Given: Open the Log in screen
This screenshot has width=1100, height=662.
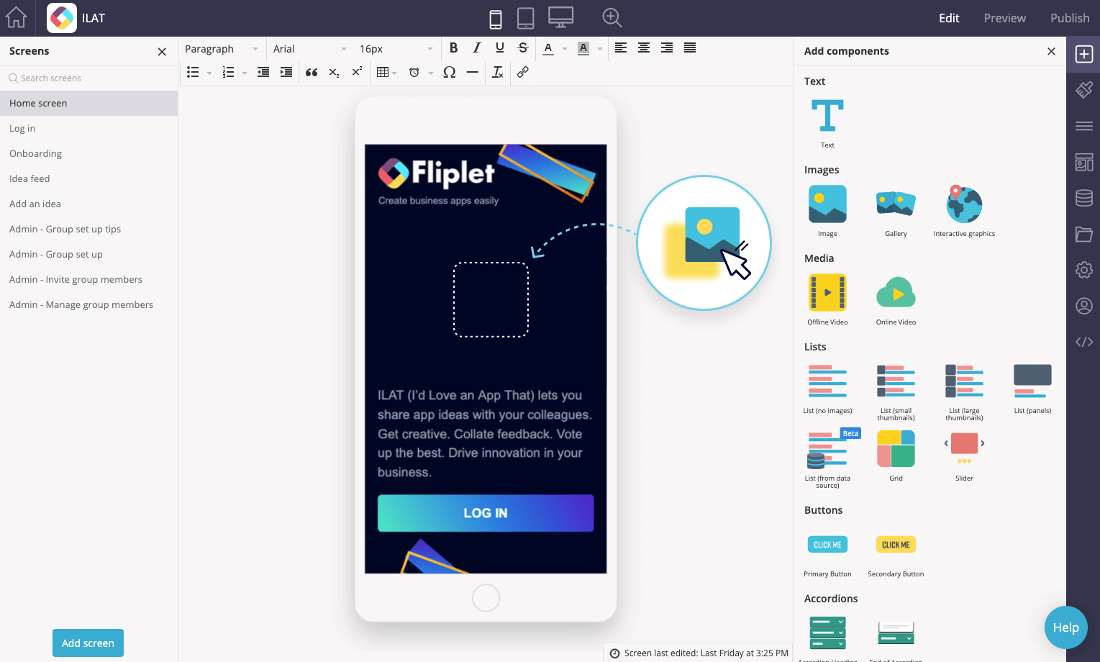Looking at the screenshot, I should pos(89,128).
